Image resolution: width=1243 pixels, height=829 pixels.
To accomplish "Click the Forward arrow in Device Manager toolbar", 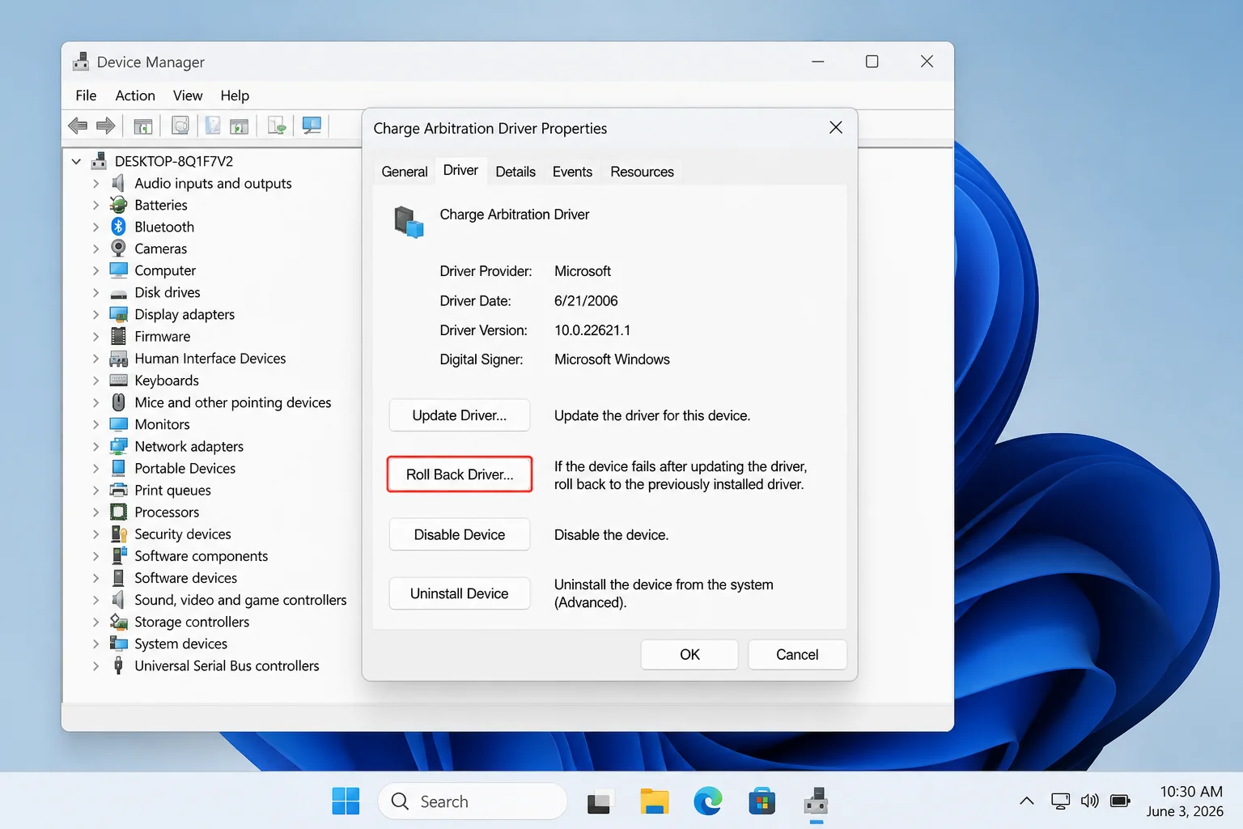I will coord(105,125).
